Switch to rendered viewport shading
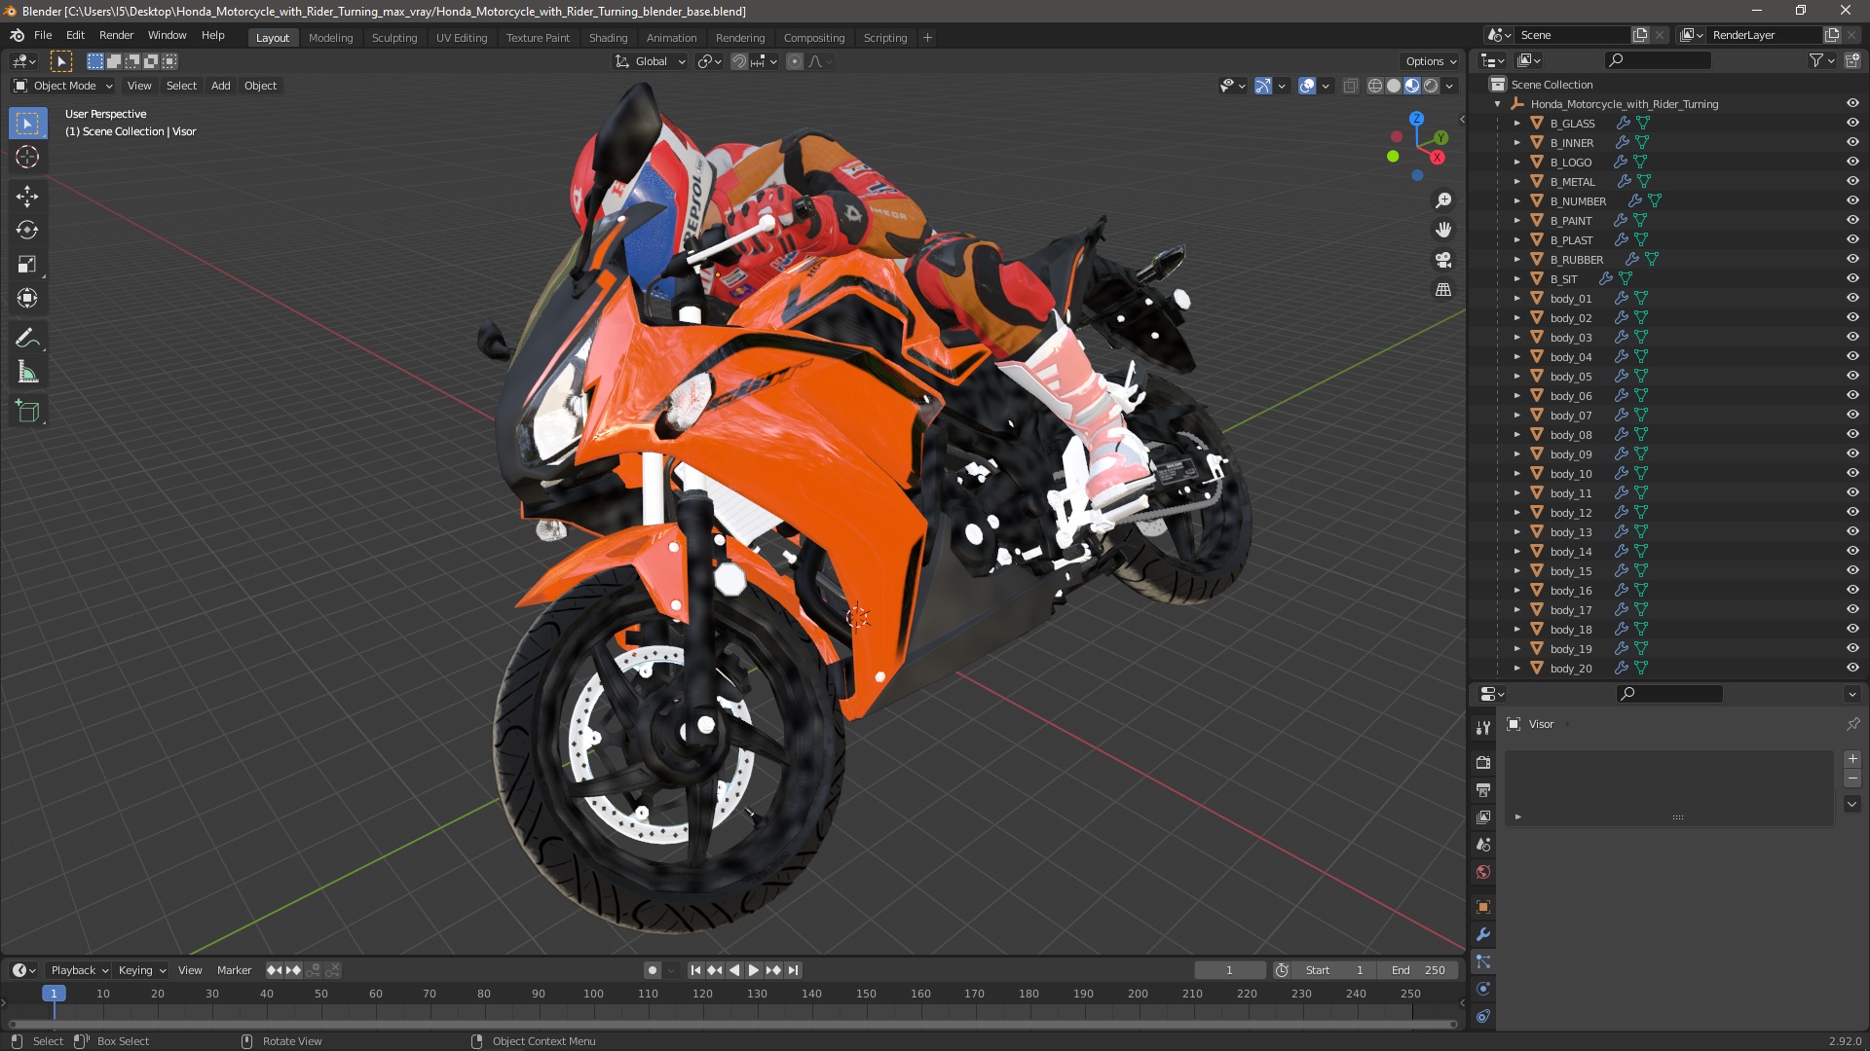The width and height of the screenshot is (1870, 1051). (x=1431, y=86)
